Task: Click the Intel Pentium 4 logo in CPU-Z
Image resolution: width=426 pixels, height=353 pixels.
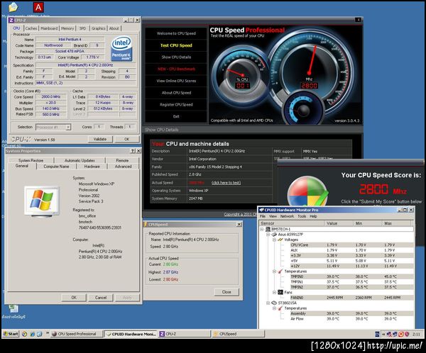Action: (x=121, y=49)
